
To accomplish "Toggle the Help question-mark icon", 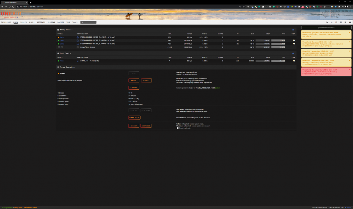I will 350,22.
